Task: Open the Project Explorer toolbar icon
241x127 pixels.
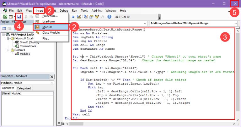Action: pyautogui.click(x=86, y=17)
